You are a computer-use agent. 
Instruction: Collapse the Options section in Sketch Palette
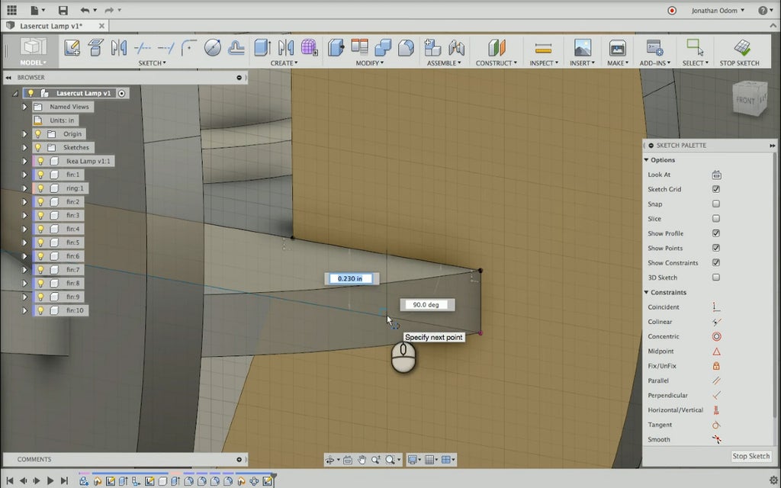647,160
